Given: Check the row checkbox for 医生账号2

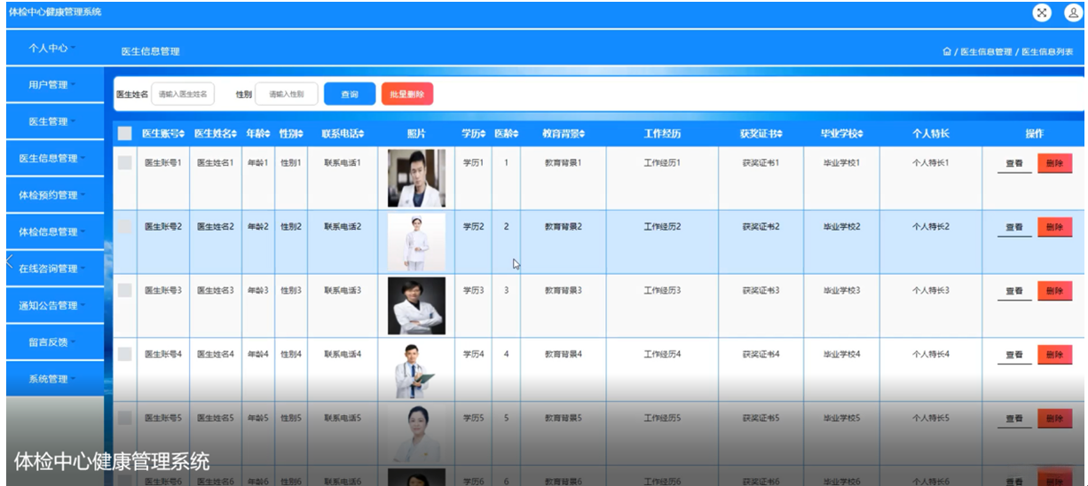Looking at the screenshot, I should [x=125, y=226].
